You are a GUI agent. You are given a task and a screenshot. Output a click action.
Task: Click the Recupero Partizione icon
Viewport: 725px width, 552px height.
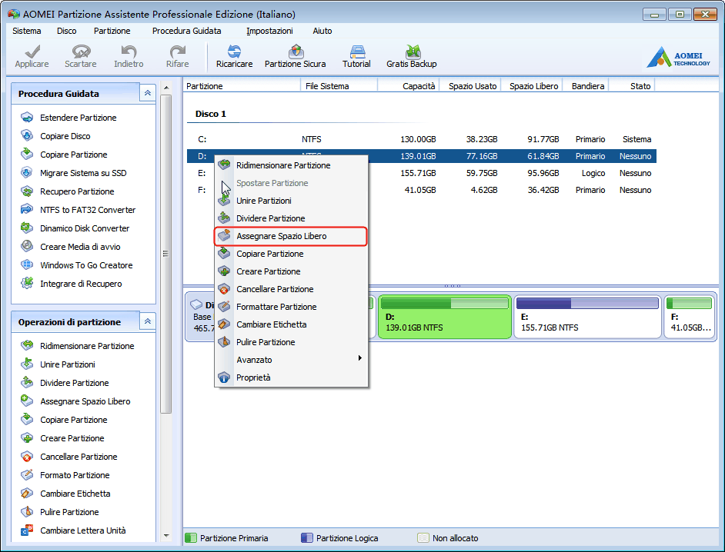(x=27, y=191)
